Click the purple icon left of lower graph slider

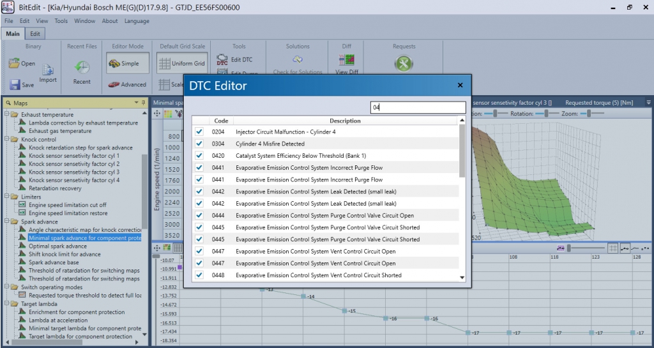tap(560, 248)
